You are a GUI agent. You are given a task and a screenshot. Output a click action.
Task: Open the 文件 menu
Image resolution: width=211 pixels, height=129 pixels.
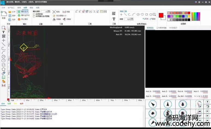pyautogui.click(x=3, y=8)
